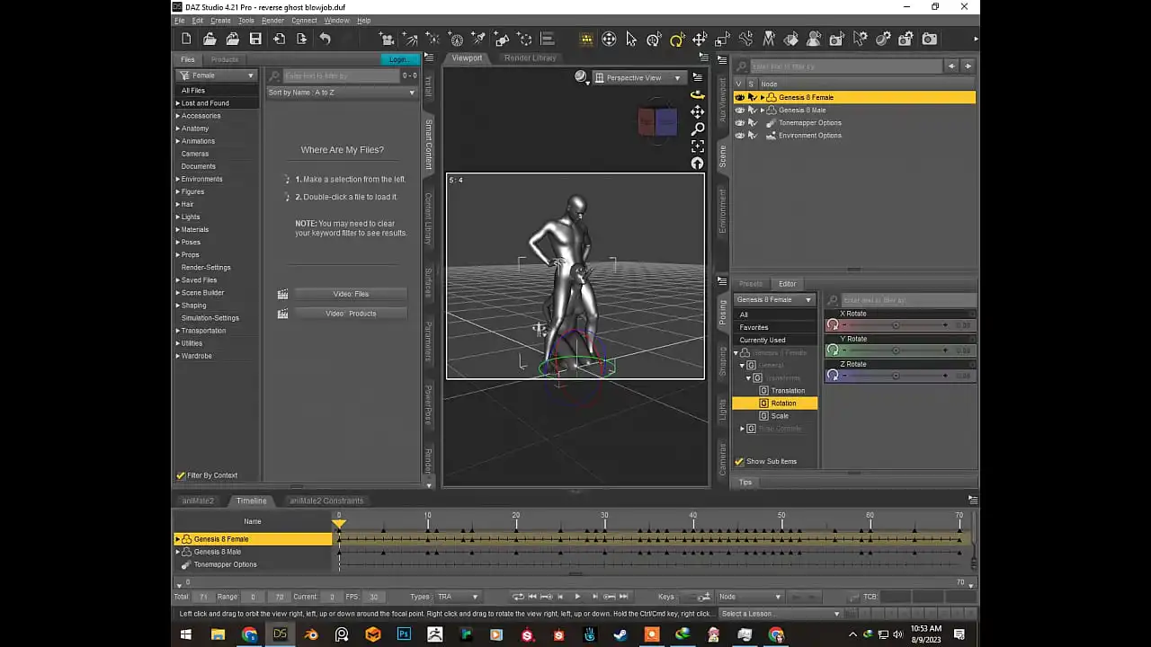Click the view cube in the viewport
The height and width of the screenshot is (647, 1151).
657,122
